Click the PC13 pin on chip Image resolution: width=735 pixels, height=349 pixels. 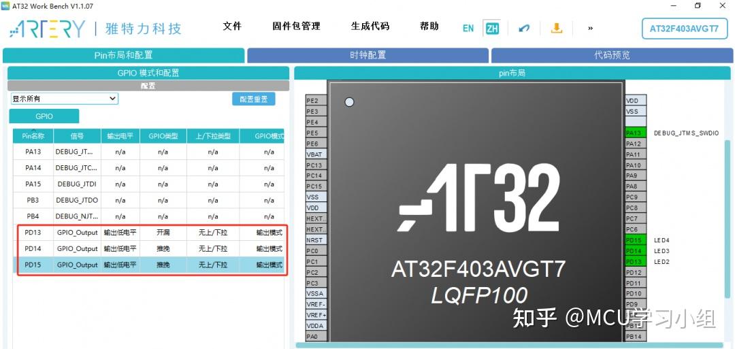click(x=316, y=165)
